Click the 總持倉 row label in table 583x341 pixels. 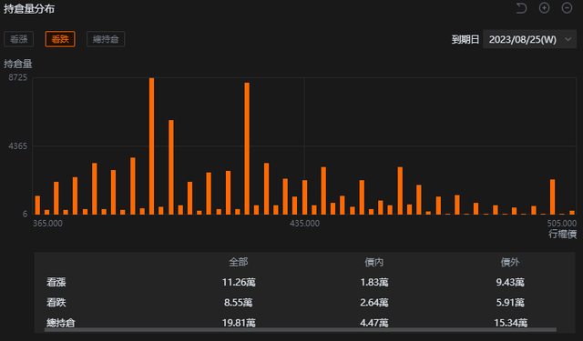tap(61, 323)
